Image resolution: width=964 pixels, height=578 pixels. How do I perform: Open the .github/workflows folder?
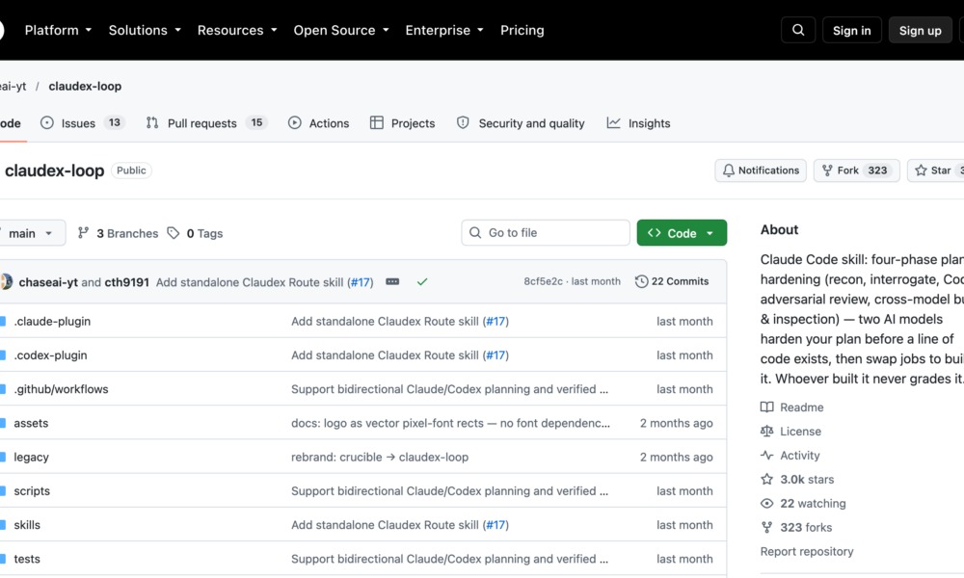tap(61, 389)
